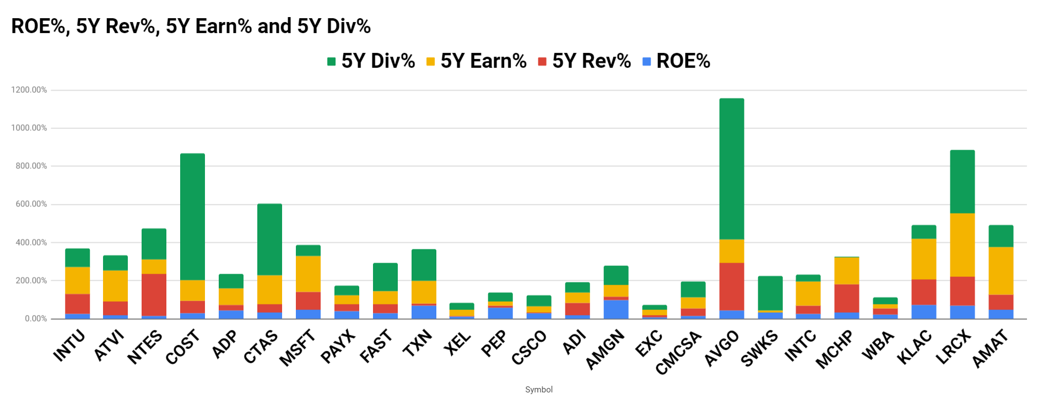Click the XEL axis label

(x=458, y=343)
